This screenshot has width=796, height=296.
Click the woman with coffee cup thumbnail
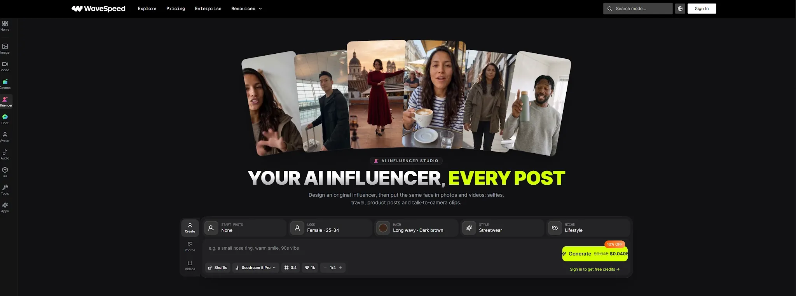coord(435,94)
